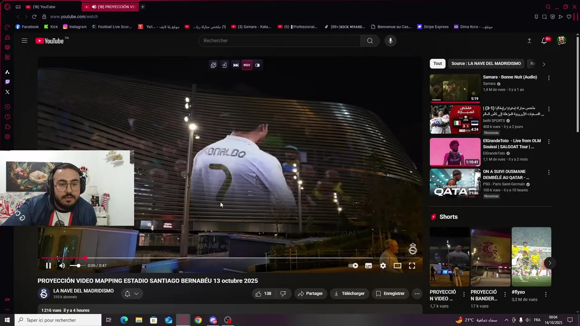Viewport: 580px width, 326px height.
Task: Open Windows Start menu
Action: pyautogui.click(x=7, y=320)
